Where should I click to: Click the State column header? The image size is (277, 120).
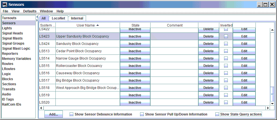pyautogui.click(x=135, y=25)
